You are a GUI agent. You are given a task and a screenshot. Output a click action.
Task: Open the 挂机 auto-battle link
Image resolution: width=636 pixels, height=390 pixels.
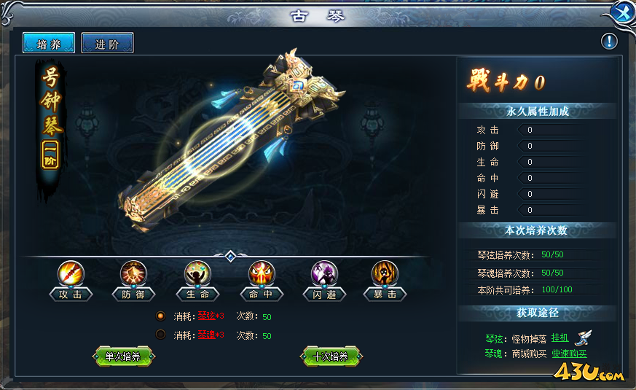click(x=560, y=338)
